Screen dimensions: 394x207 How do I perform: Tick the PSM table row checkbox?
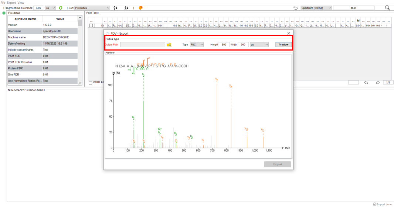pyautogui.click(x=91, y=25)
